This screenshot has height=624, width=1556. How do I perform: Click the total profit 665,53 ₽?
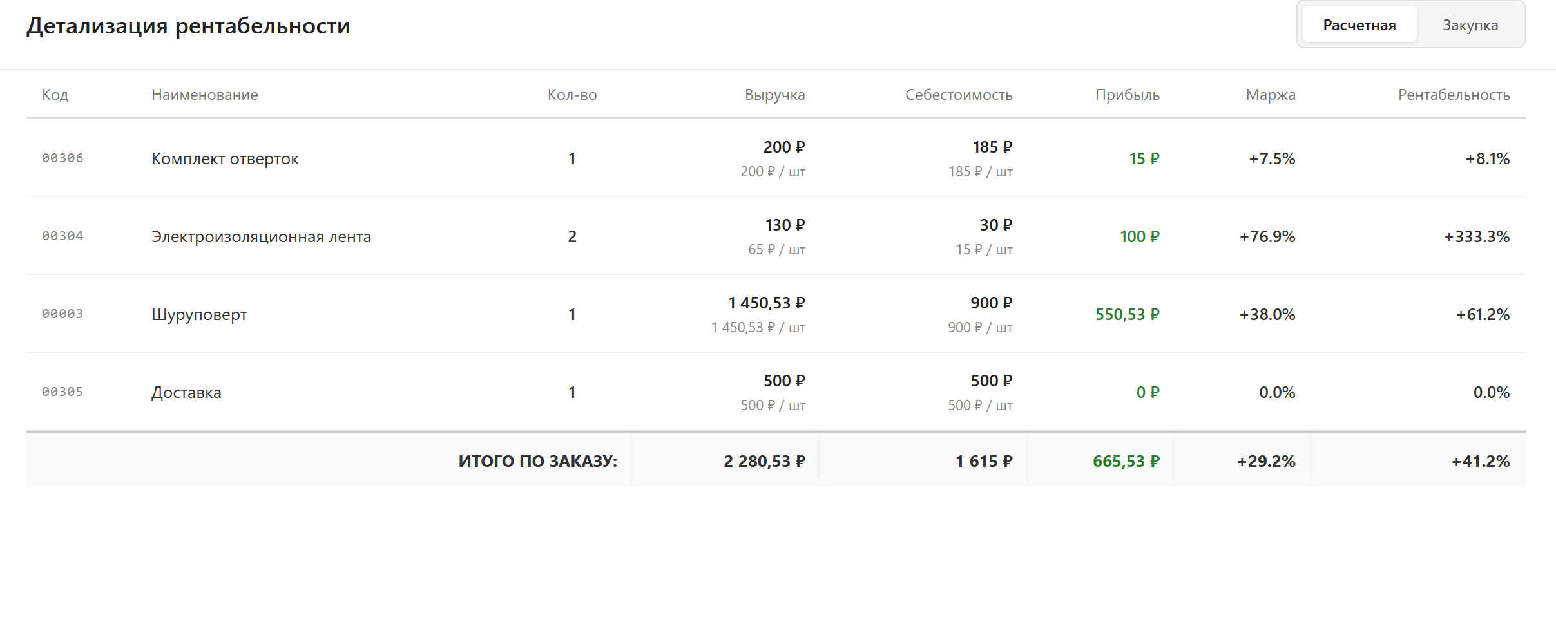coord(1126,462)
